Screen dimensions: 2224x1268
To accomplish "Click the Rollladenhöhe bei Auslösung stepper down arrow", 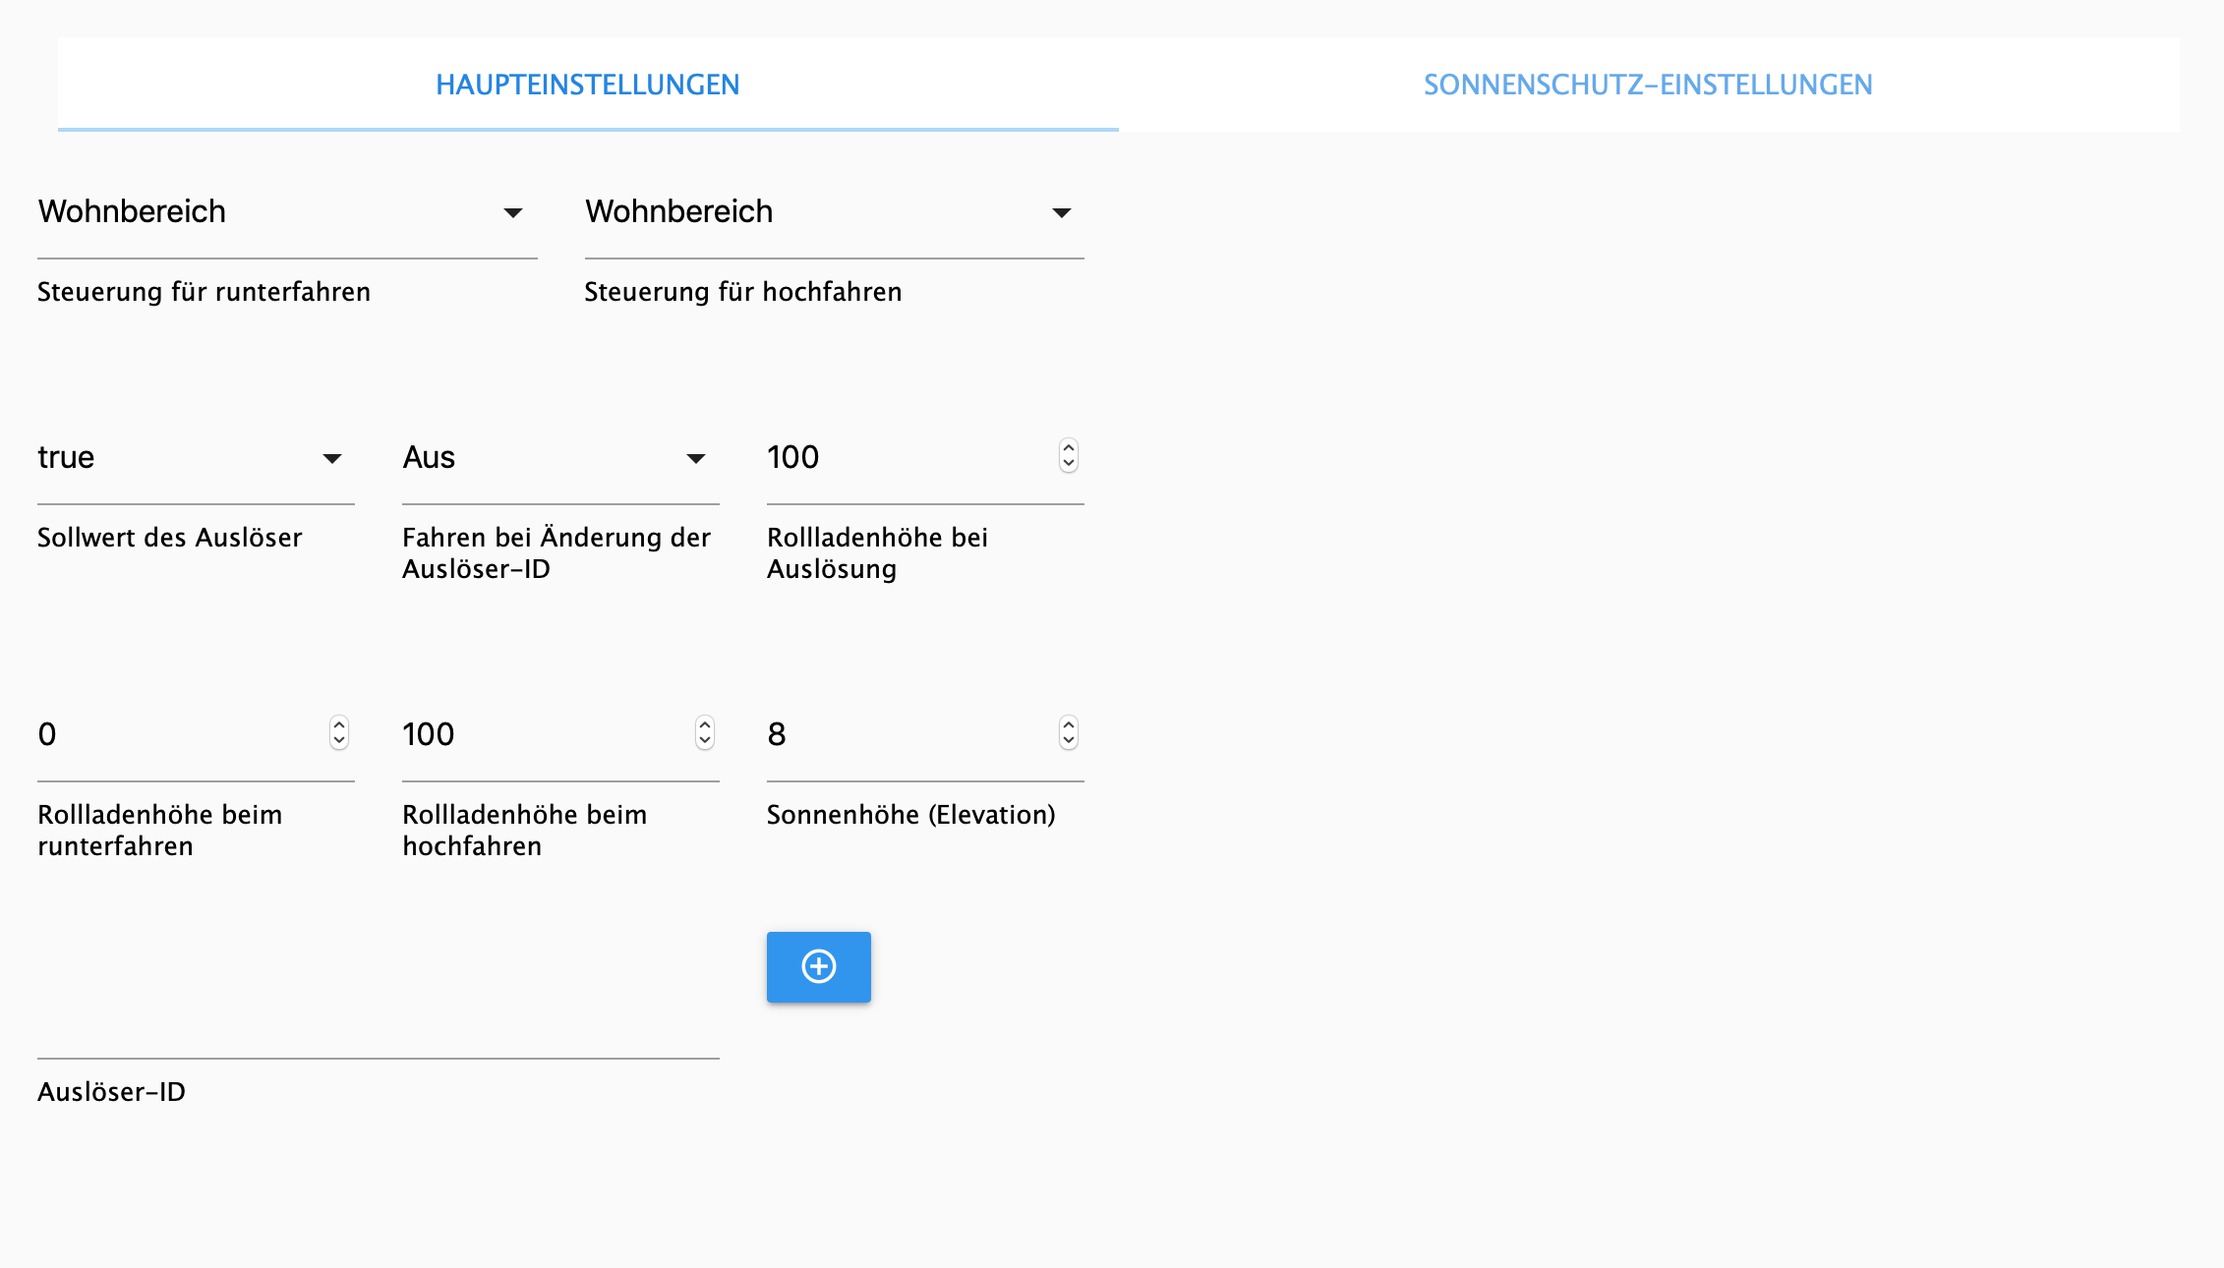I will [1069, 464].
